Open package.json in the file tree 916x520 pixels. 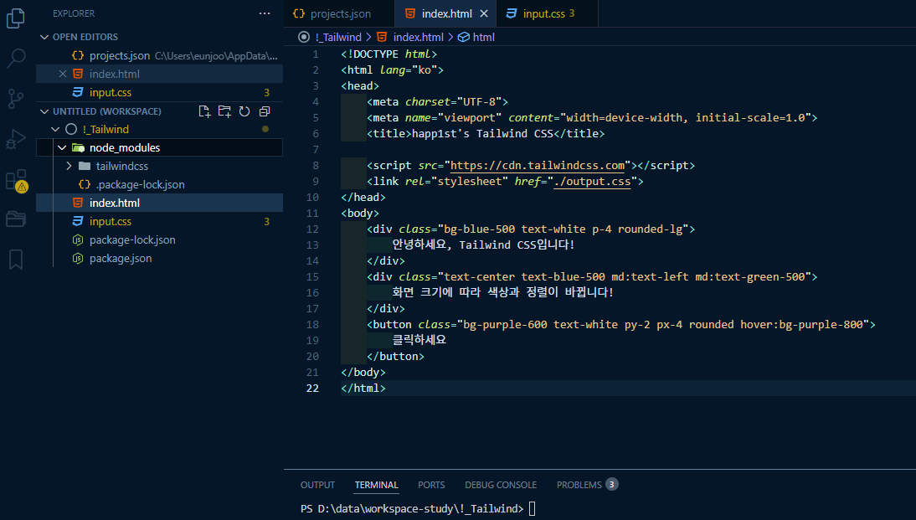coord(159,258)
